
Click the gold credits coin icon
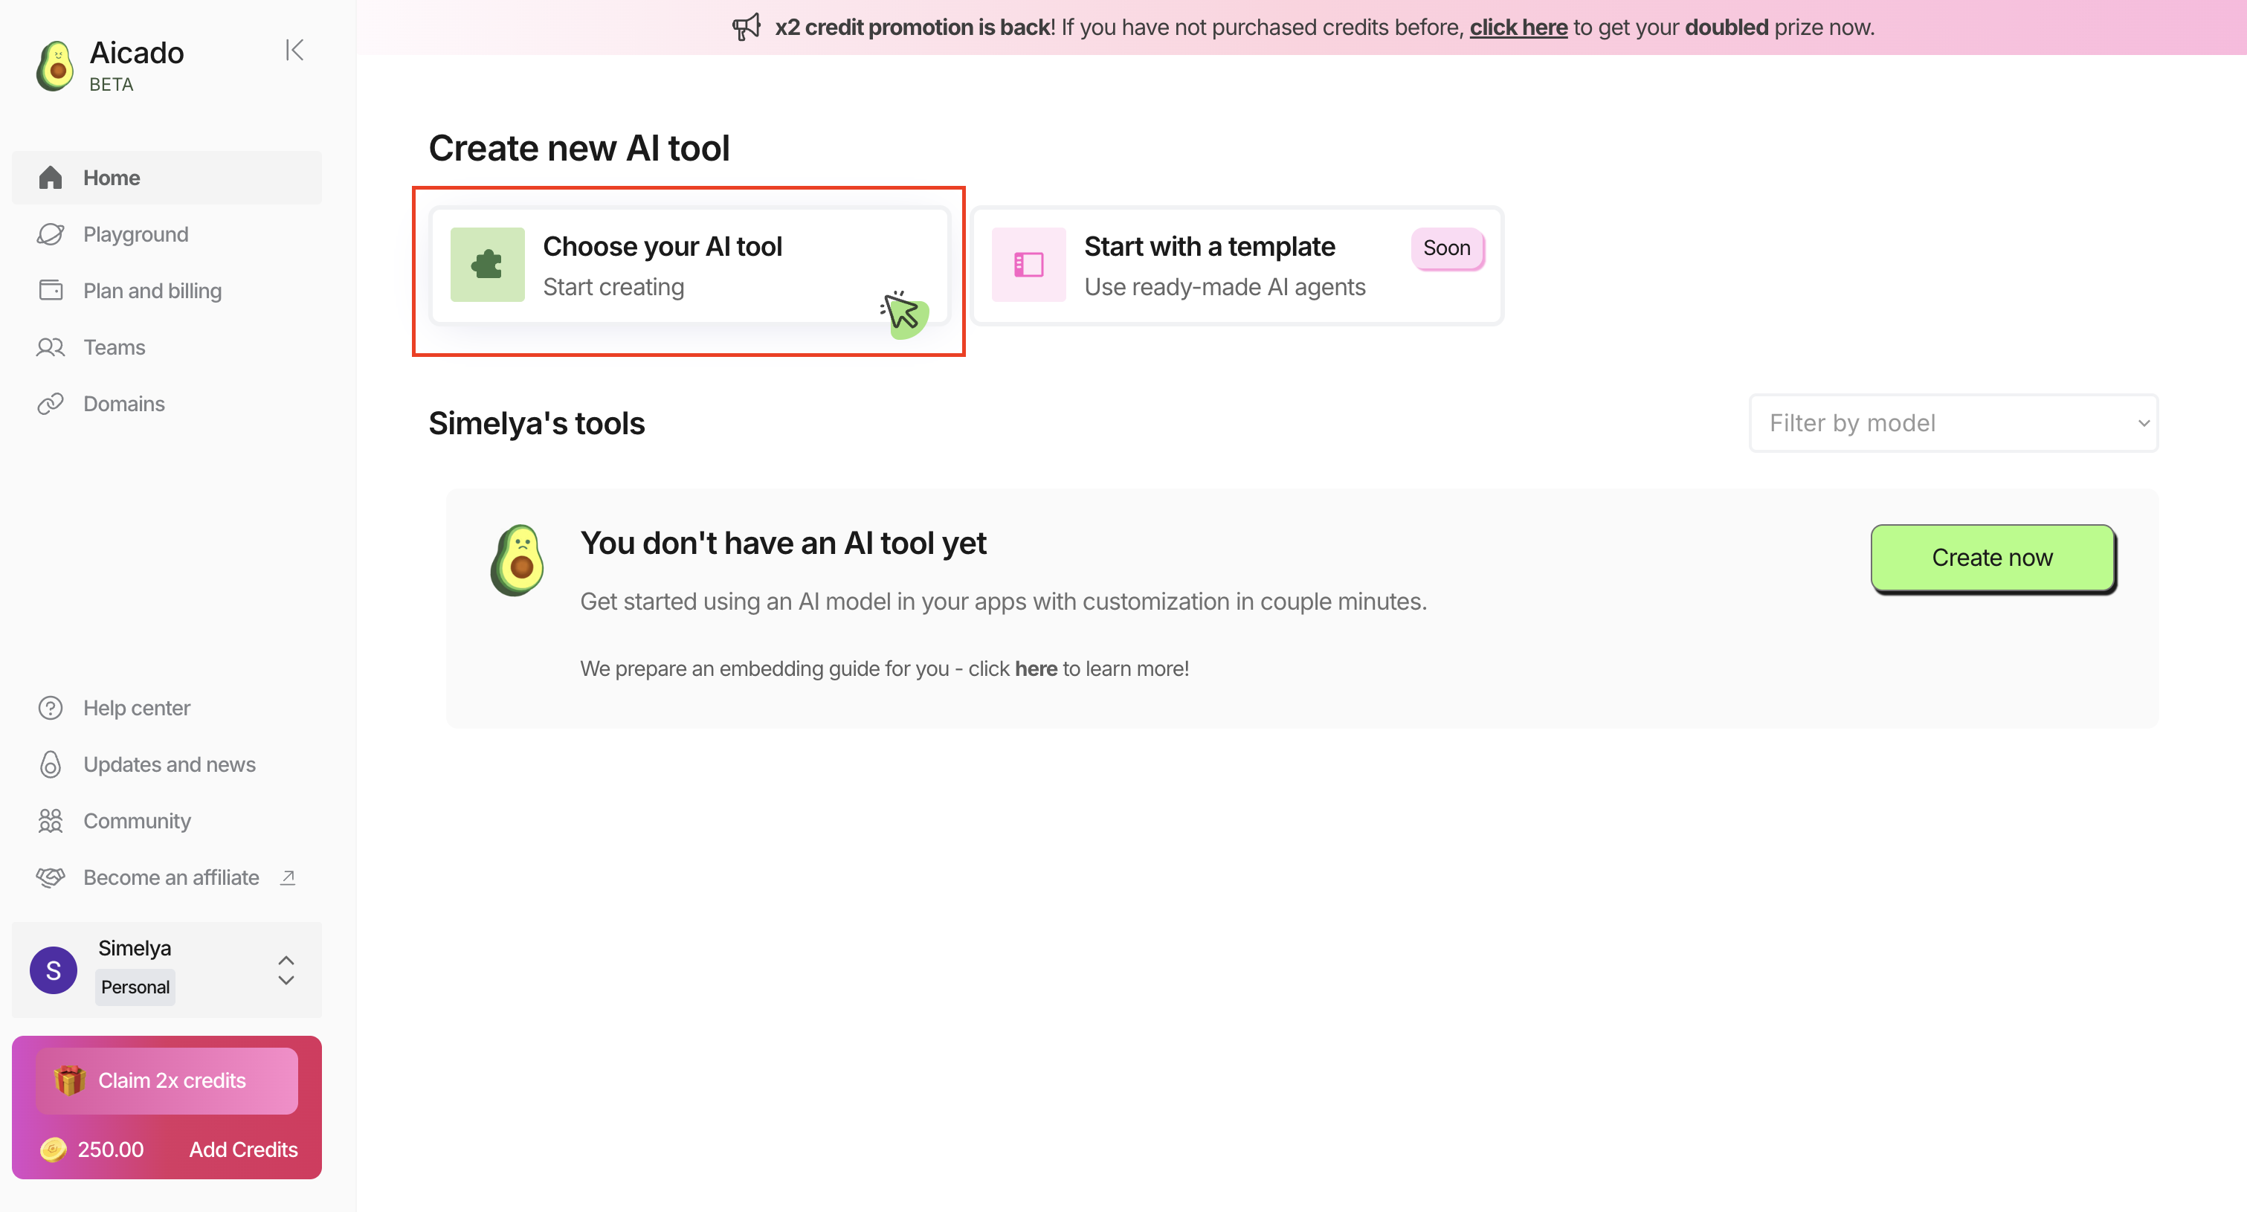[x=54, y=1150]
